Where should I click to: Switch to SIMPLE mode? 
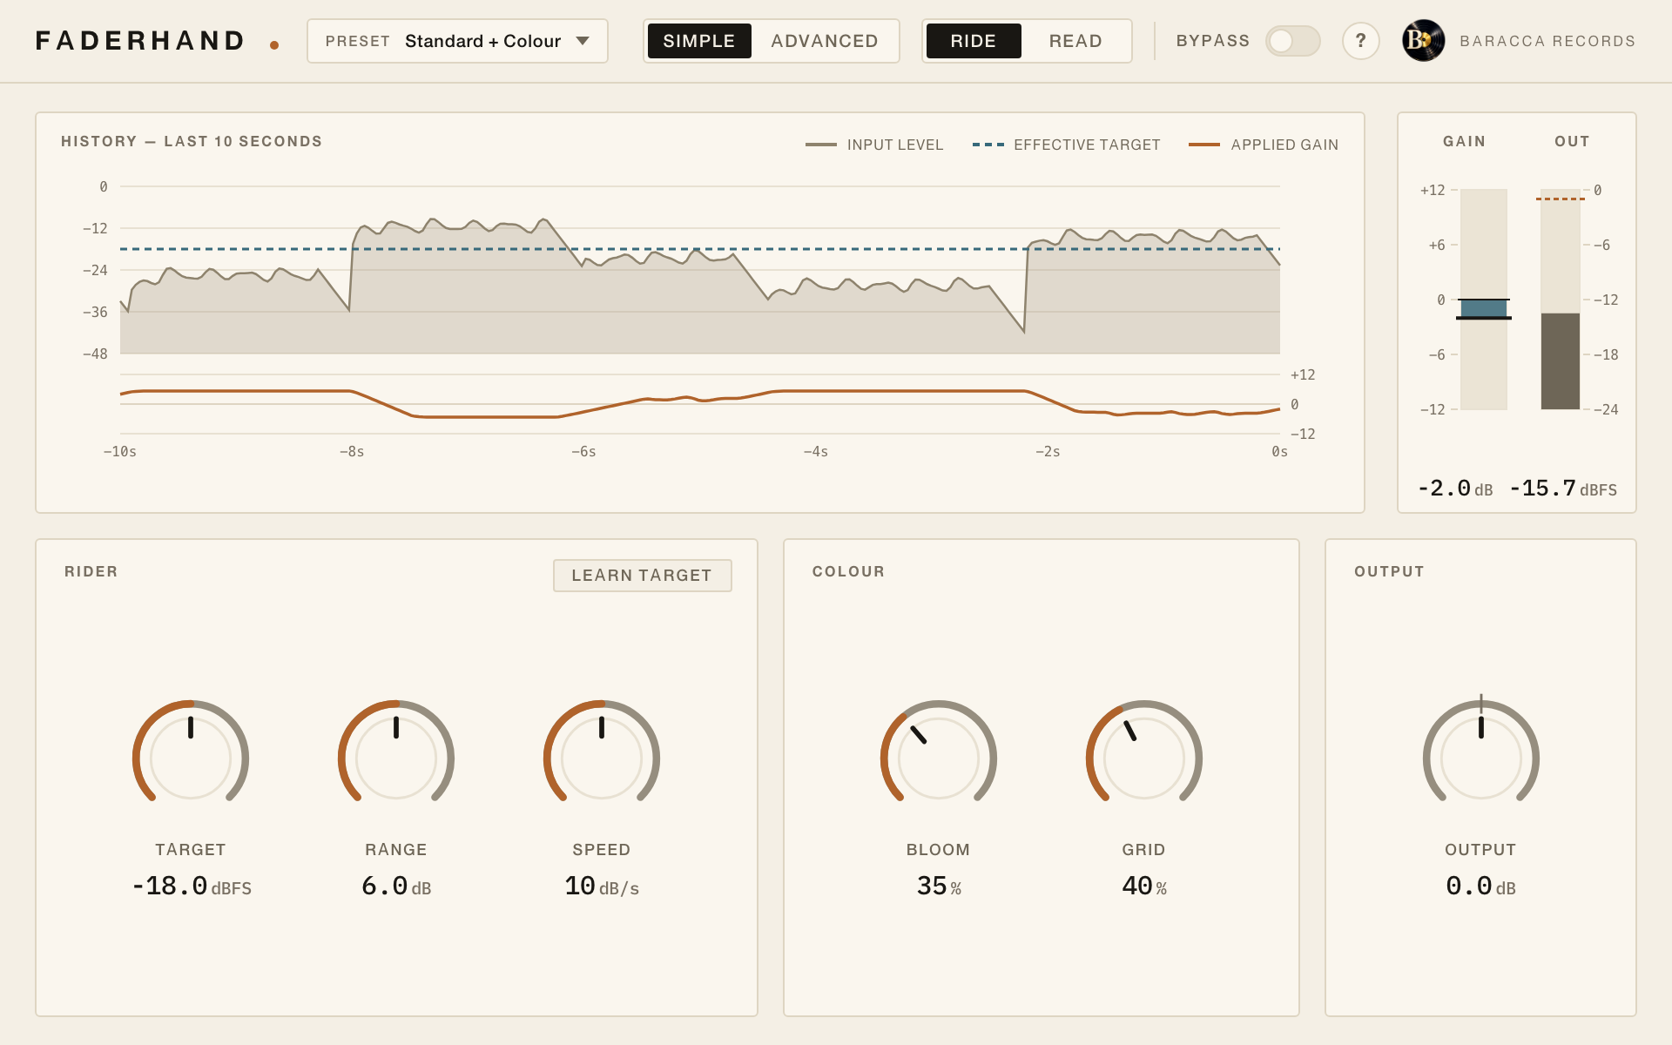point(699,41)
